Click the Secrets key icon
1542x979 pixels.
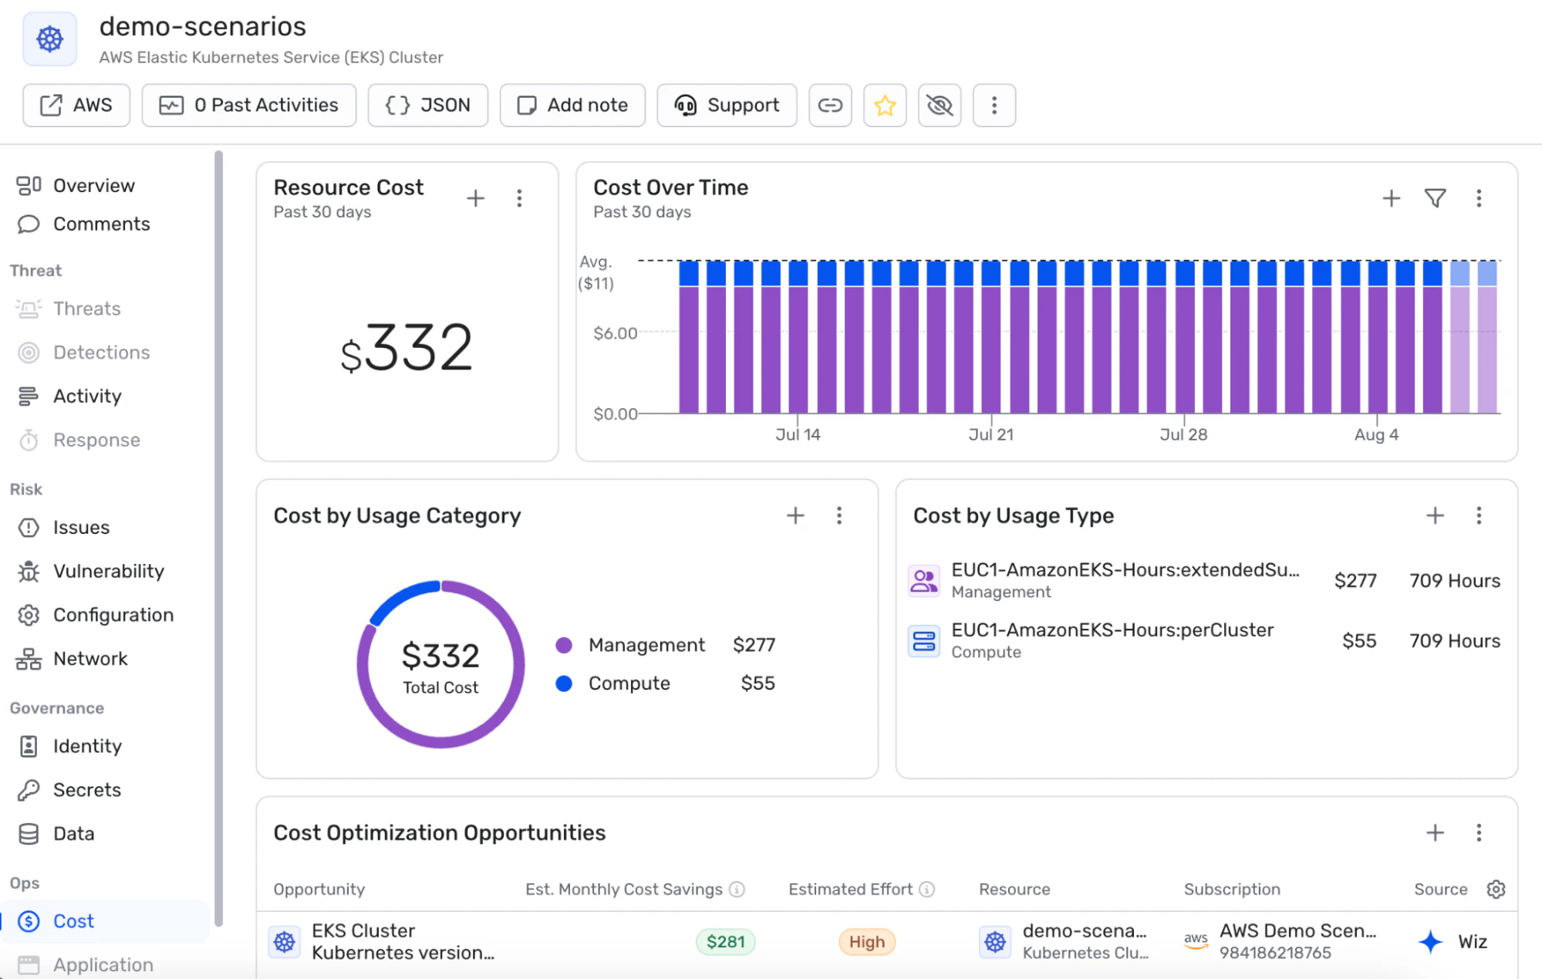pyautogui.click(x=29, y=790)
